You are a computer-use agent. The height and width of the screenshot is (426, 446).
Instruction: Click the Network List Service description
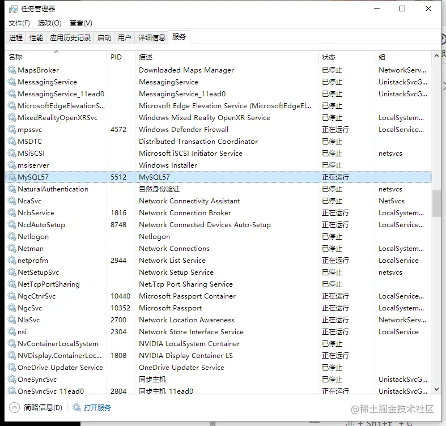172,261
